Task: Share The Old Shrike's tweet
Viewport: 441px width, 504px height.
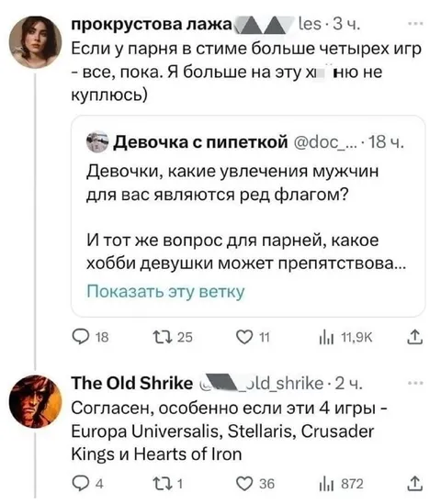Action: (415, 484)
